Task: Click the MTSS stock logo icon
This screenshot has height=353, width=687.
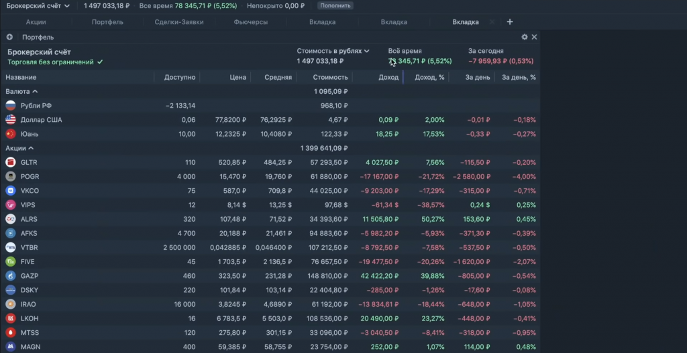Action: pos(11,332)
